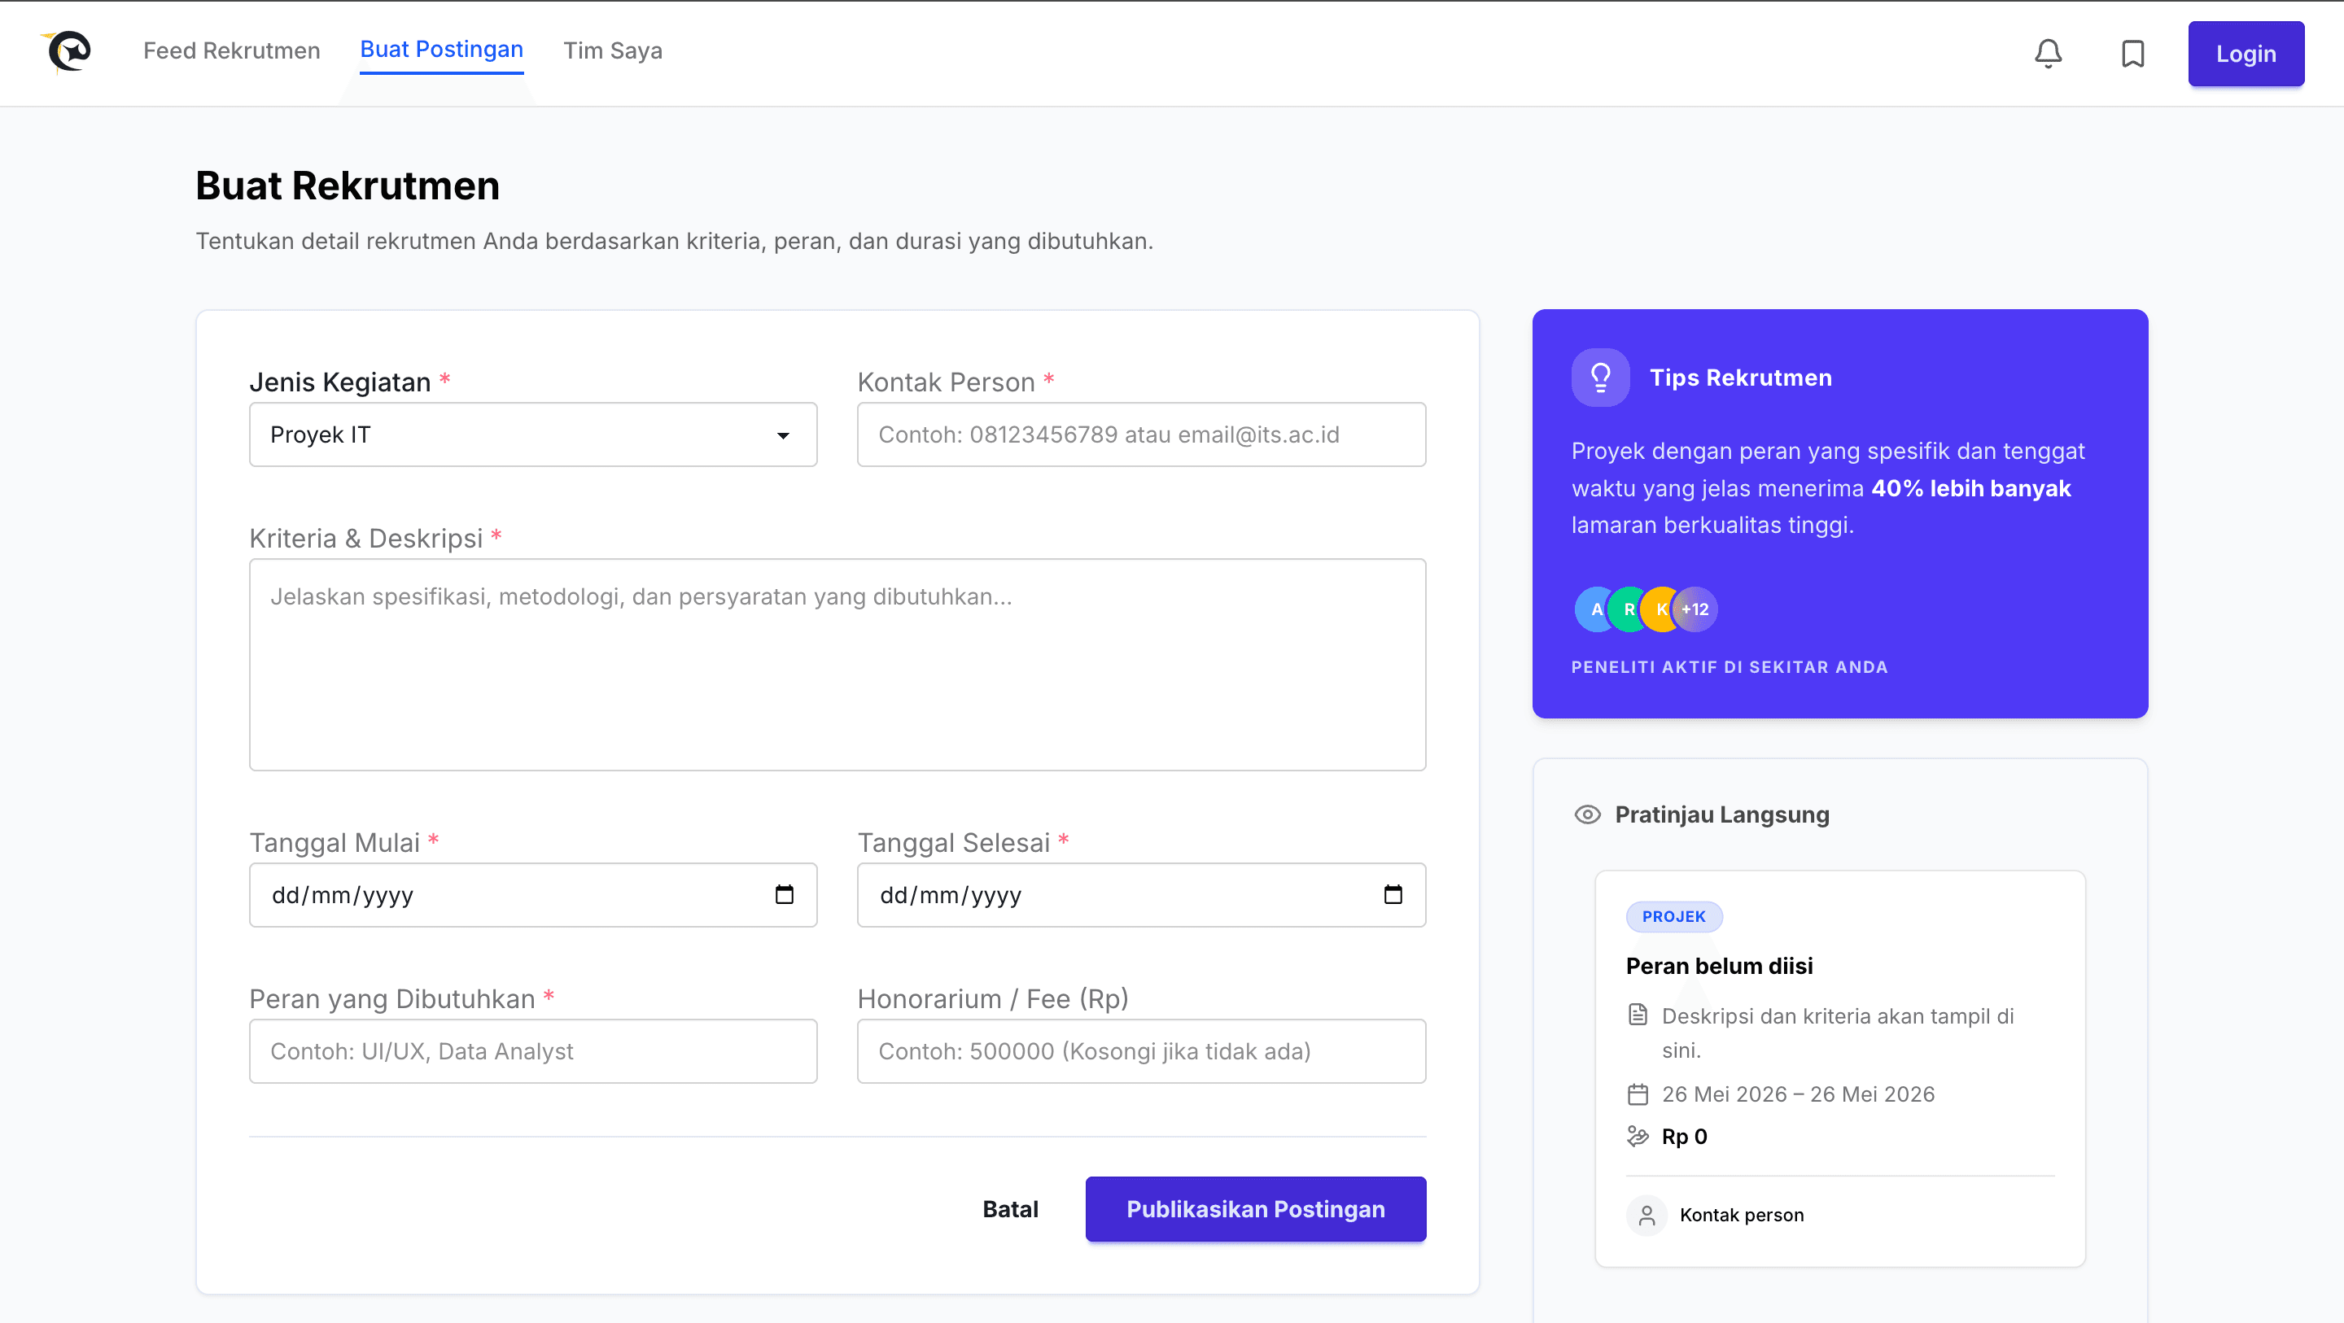Click the +12 more researchers avatar
The height and width of the screenshot is (1323, 2344).
point(1695,609)
